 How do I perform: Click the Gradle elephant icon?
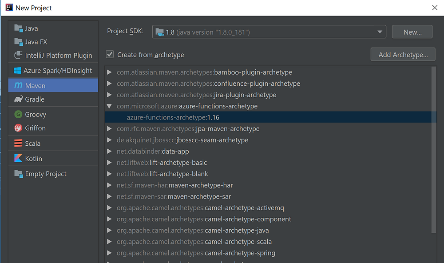click(x=18, y=99)
